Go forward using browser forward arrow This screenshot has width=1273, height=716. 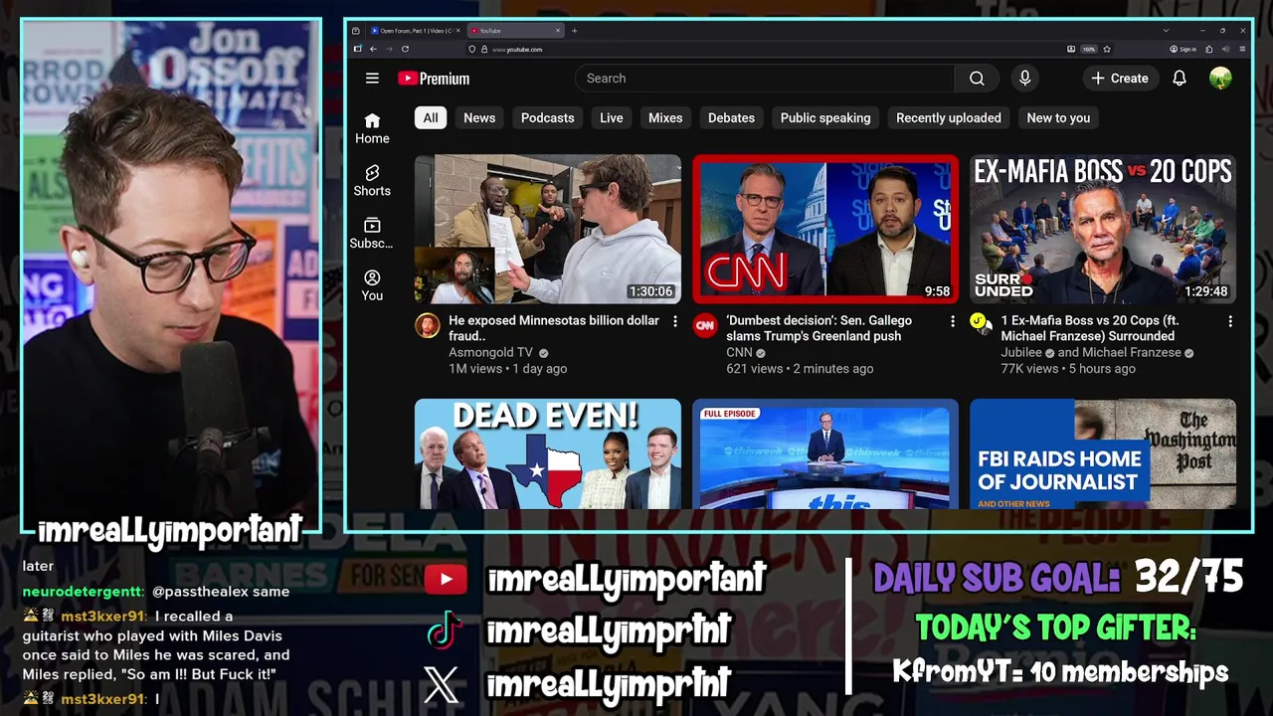(x=389, y=49)
